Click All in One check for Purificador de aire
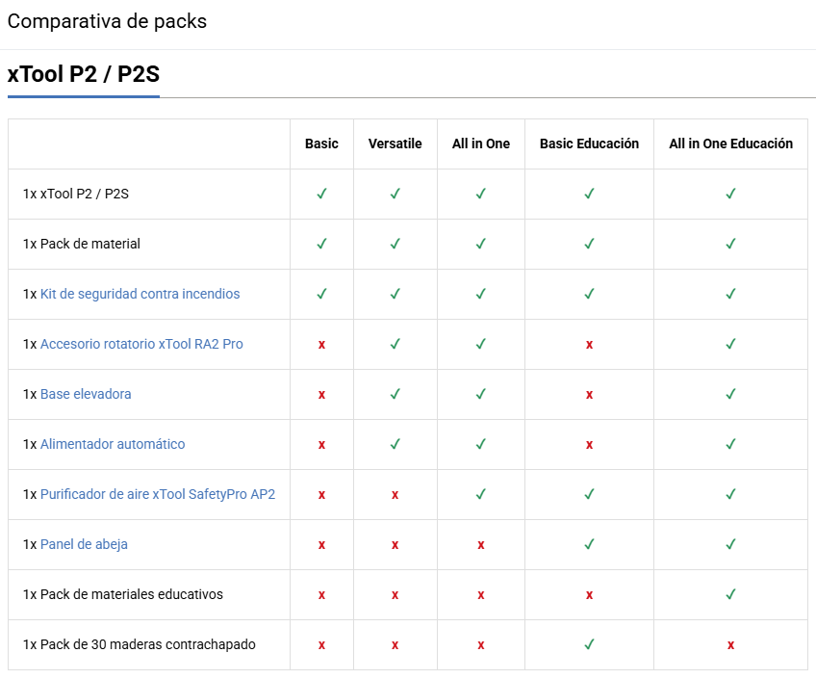Screen dimensions: 816x679 pyautogui.click(x=481, y=494)
